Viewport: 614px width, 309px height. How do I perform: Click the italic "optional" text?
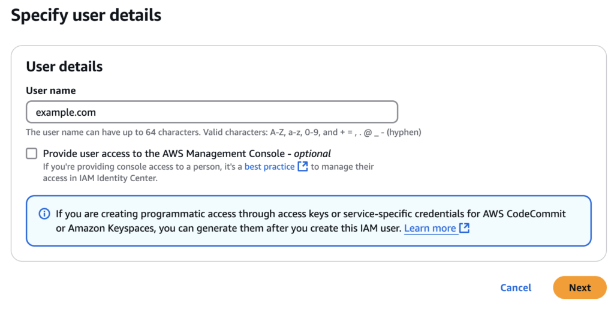[312, 154]
